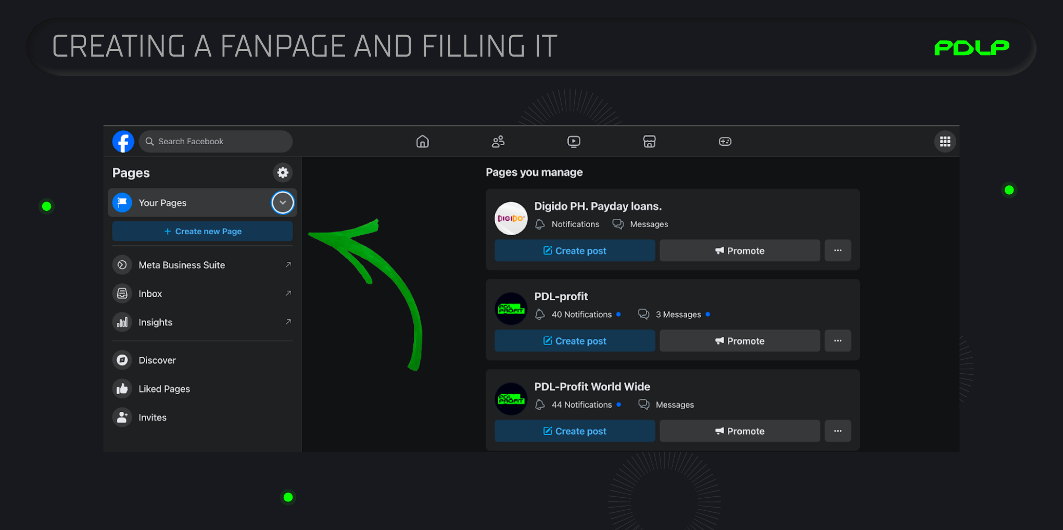1063x530 pixels.
Task: Open Notifications for Digido PH page
Action: [567, 224]
